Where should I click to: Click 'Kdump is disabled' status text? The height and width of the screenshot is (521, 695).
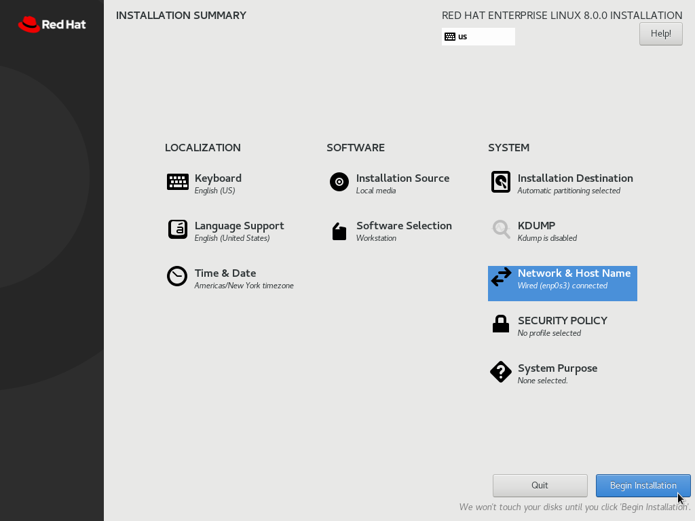[548, 238]
